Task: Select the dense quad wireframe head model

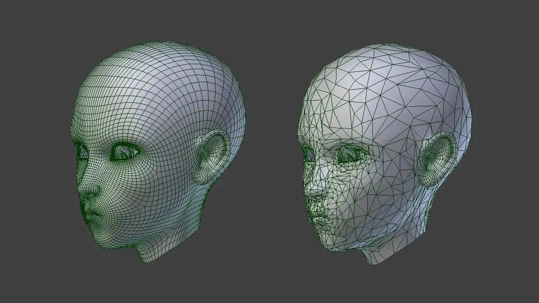Action: (x=139, y=147)
